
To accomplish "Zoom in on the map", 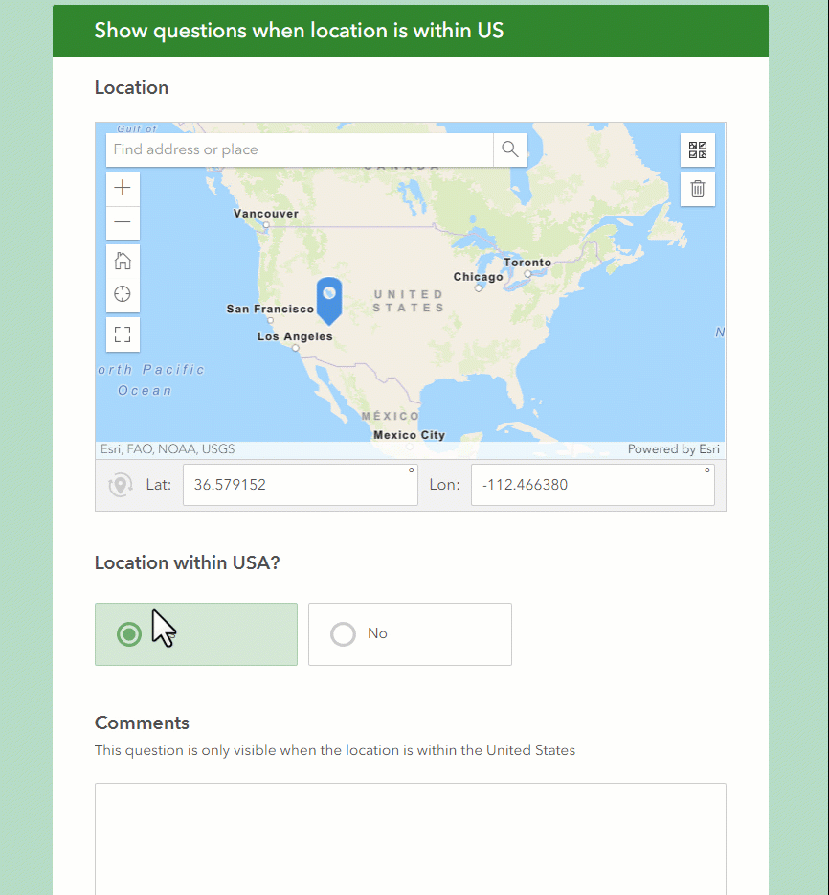I will pyautogui.click(x=123, y=188).
